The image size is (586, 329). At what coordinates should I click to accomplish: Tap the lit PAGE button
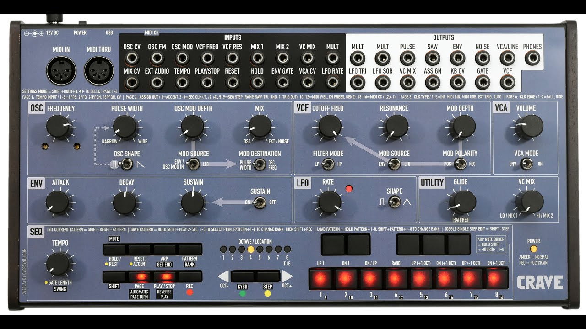click(x=140, y=277)
